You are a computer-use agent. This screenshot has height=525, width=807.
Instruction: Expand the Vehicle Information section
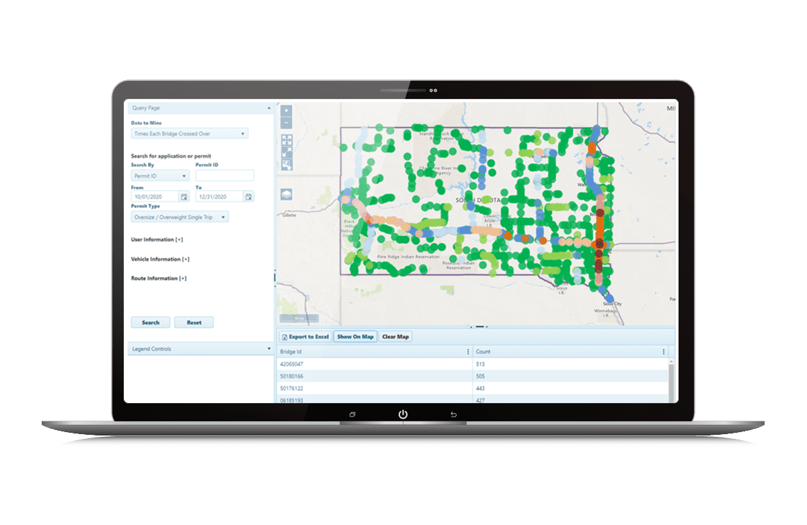185,259
